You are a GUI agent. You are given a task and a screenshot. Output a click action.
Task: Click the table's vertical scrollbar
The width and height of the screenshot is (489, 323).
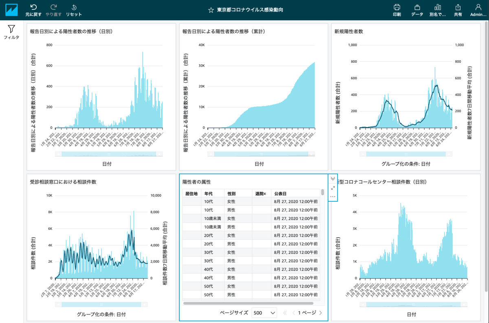(322, 192)
